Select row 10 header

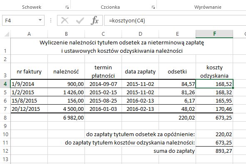[5, 134]
